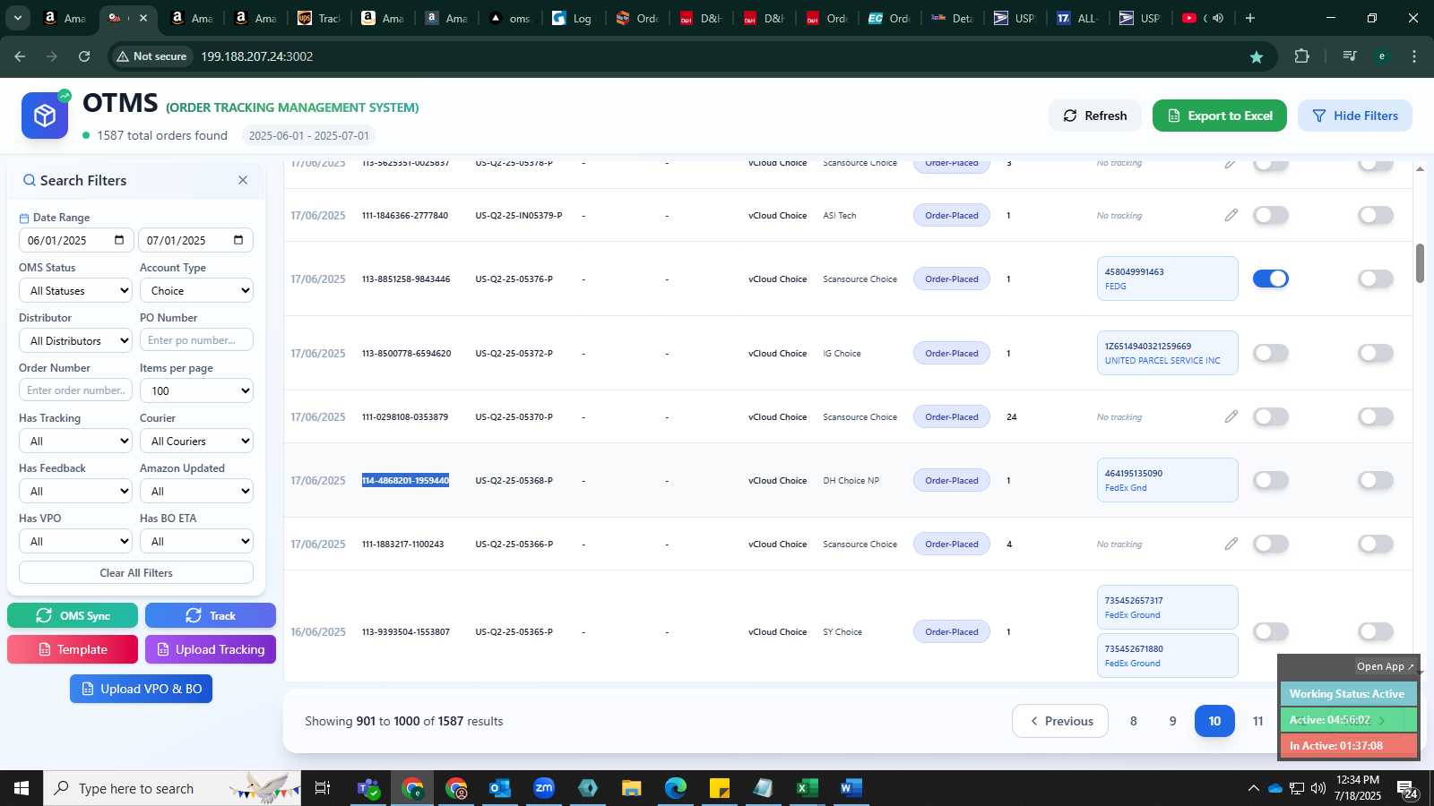Screen dimensions: 1434x806
Task: Open the Has VPO dropdown
Action: [x=75, y=541]
